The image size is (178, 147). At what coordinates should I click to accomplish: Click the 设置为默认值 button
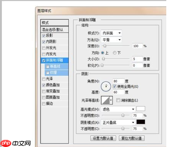[x=103, y=138]
